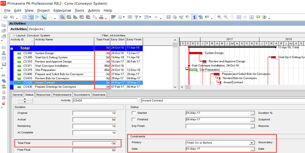This screenshot has width=305, height=153.
Task: Click the Filter funnel icon
Action: [x=136, y=17]
